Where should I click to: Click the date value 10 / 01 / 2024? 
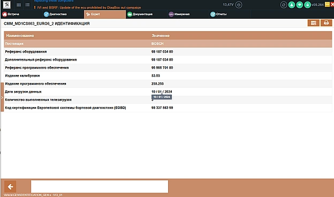coord(162,92)
